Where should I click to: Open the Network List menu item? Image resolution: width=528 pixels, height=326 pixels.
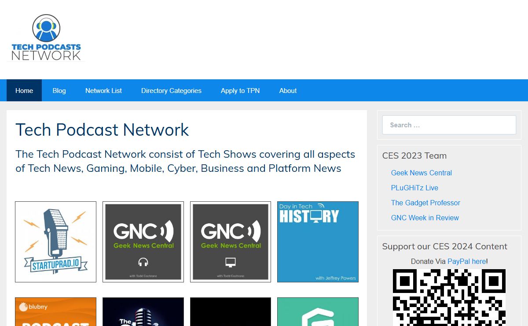tap(103, 91)
